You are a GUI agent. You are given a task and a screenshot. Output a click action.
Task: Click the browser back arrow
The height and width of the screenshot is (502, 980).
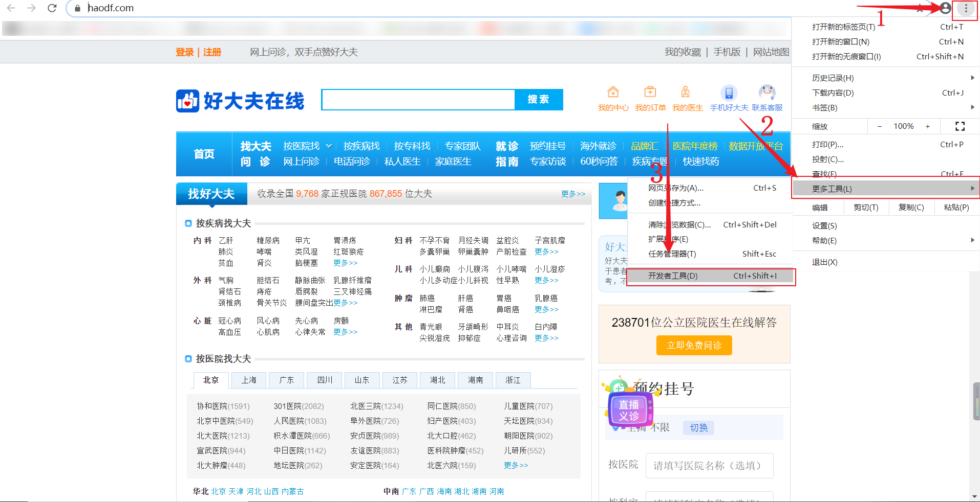point(11,8)
